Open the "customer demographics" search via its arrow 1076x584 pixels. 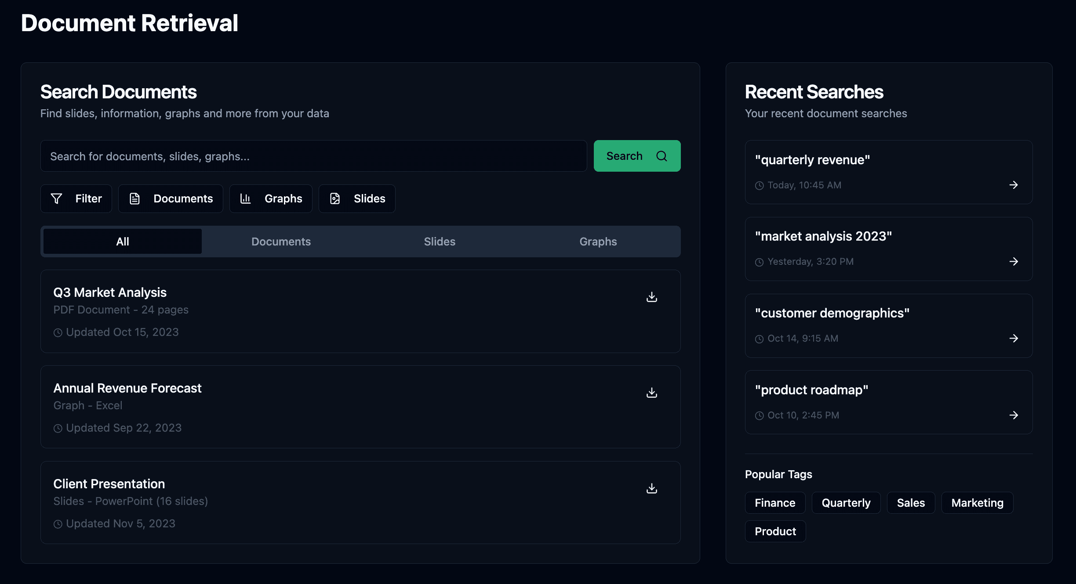[x=1014, y=338]
